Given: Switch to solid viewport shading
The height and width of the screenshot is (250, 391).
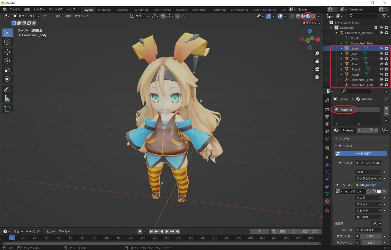Looking at the screenshot, I should click(x=303, y=16).
